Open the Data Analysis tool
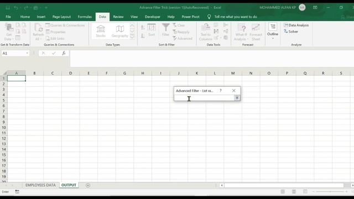The width and height of the screenshot is (354, 199). [x=296, y=25]
